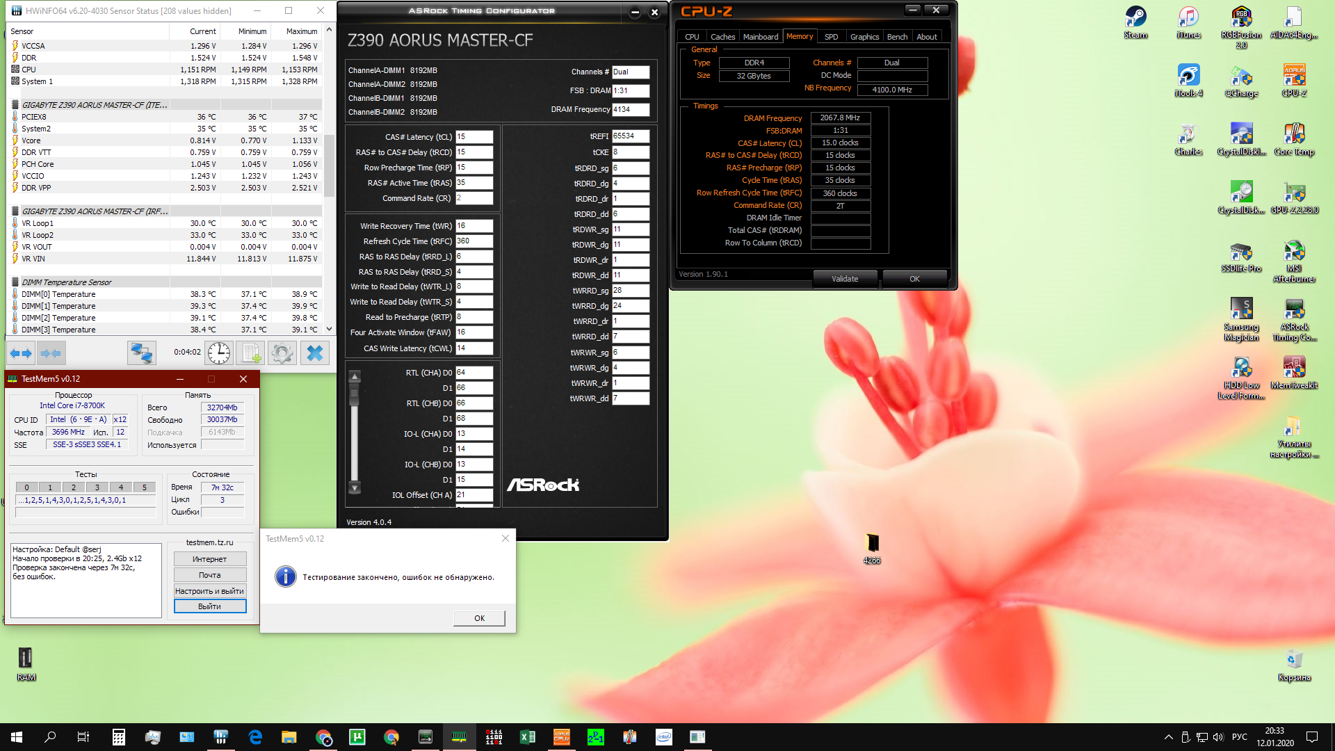This screenshot has height=751, width=1335.
Task: Click HWiNFO reset clock icon
Action: coord(219,353)
